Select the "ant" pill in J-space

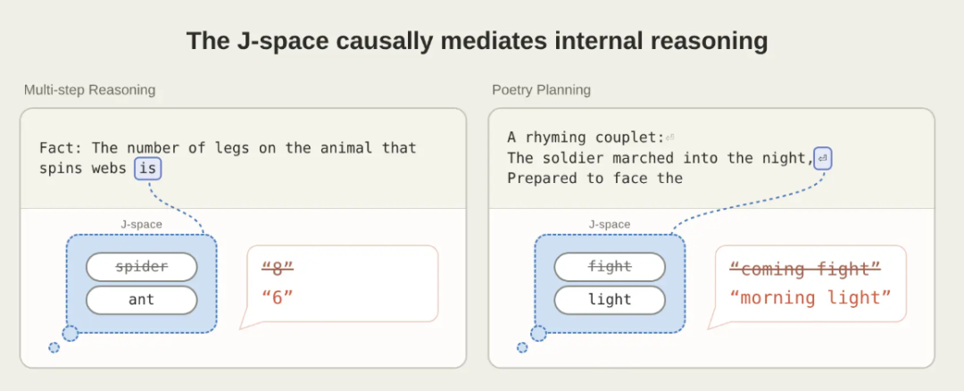(141, 300)
